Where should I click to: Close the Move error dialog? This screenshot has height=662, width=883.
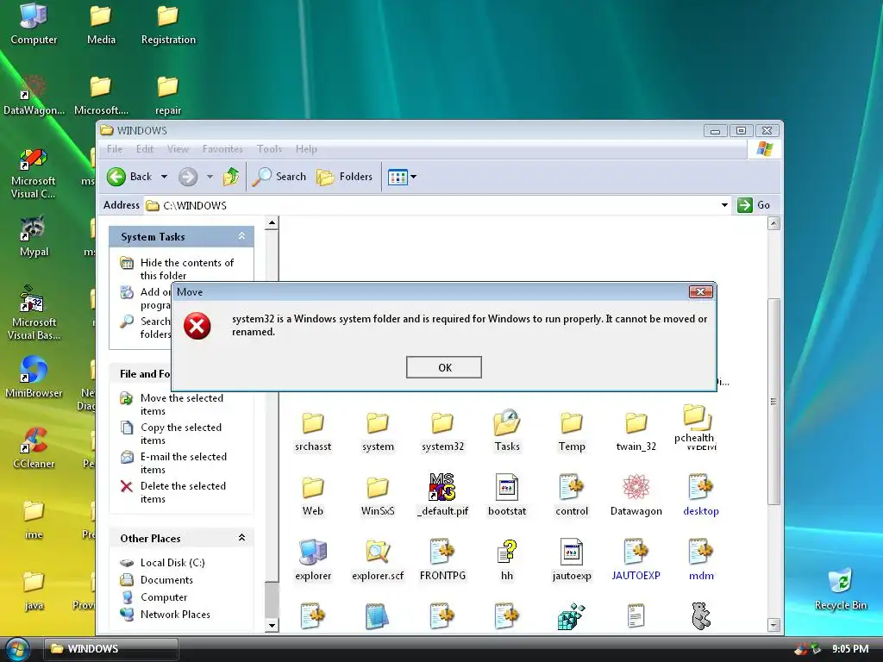(701, 291)
